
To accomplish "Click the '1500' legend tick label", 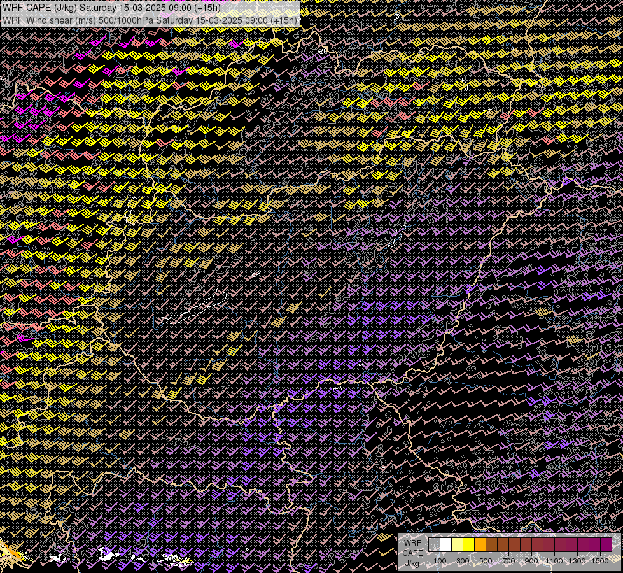I will click(x=600, y=561).
